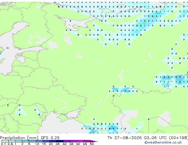Viewport: 188px width, 145px height.
Task: Click the "Precipitation [mm]" title text
Action: [x=19, y=138]
